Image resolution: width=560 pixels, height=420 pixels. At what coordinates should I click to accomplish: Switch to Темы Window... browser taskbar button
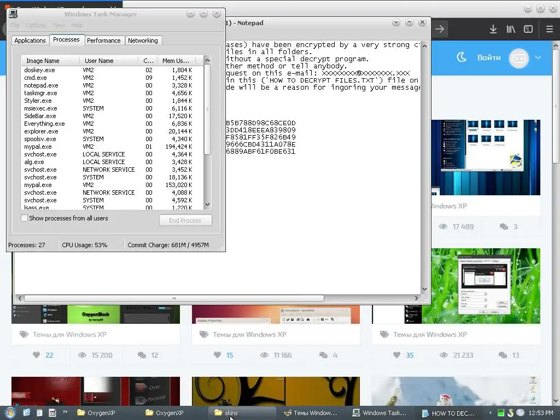[x=311, y=413]
